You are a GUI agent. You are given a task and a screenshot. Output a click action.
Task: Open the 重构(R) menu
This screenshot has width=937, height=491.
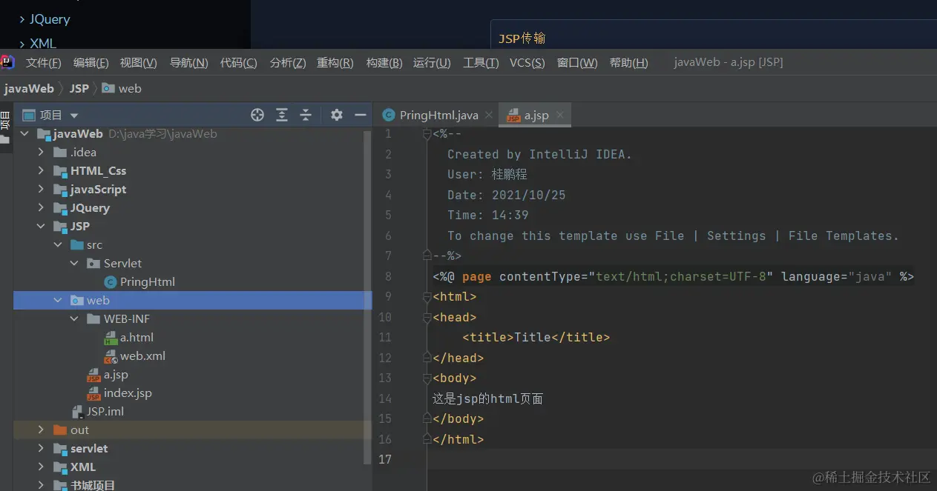335,62
